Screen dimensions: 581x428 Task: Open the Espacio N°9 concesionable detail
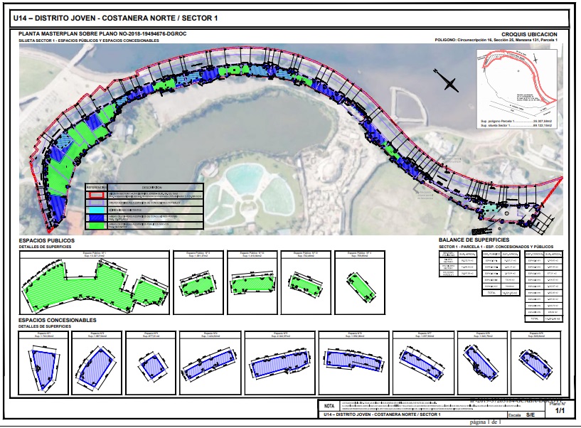[535, 363]
